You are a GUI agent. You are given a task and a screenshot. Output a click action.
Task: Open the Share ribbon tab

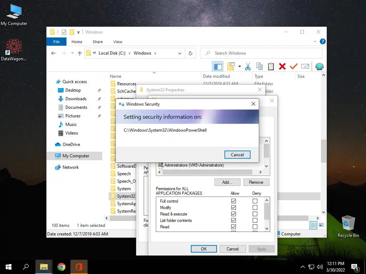point(98,42)
